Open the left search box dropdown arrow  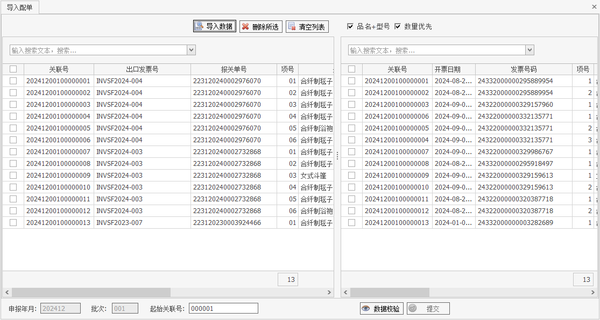pyautogui.click(x=191, y=50)
